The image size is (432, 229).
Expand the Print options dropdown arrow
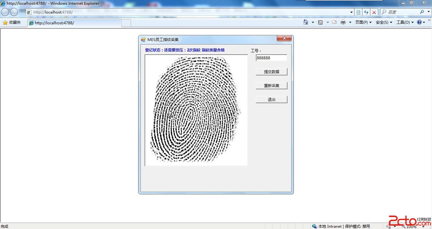[350, 22]
